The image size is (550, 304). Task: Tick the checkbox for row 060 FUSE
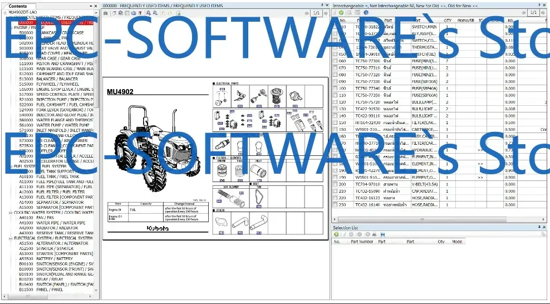[335, 61]
